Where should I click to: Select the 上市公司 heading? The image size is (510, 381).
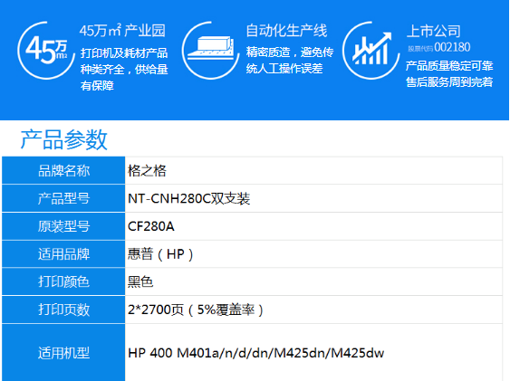(434, 32)
